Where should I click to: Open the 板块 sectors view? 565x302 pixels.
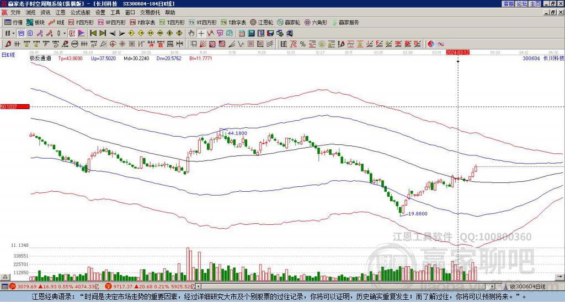pos(35,22)
